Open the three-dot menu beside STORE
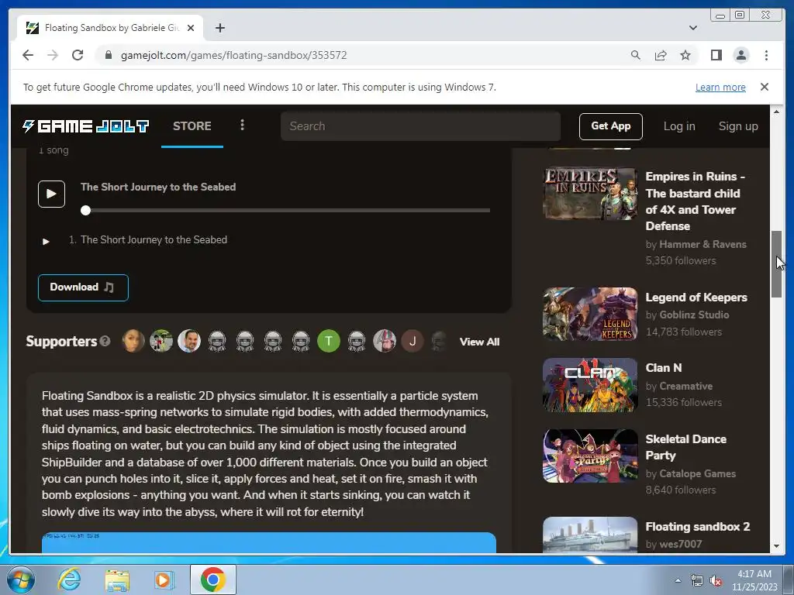Viewport: 794px width, 595px height. point(242,125)
